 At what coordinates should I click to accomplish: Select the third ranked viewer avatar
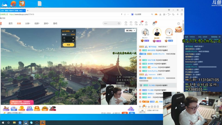click(169, 32)
